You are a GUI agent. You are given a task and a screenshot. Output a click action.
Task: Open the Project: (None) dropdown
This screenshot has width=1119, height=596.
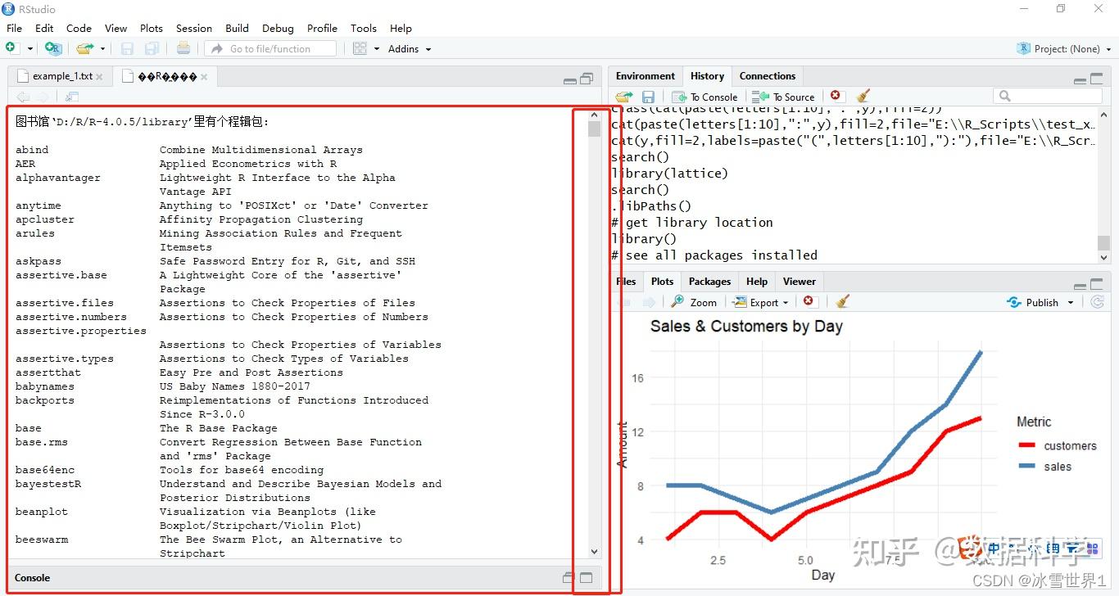click(x=1062, y=47)
